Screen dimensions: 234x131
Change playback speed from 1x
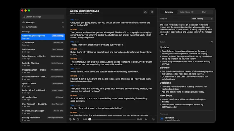[x=146, y=119]
